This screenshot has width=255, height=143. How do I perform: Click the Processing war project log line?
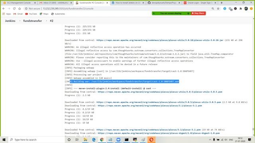(x=83, y=75)
